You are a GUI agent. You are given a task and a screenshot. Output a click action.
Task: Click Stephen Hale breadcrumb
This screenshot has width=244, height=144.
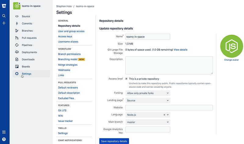click(64, 6)
